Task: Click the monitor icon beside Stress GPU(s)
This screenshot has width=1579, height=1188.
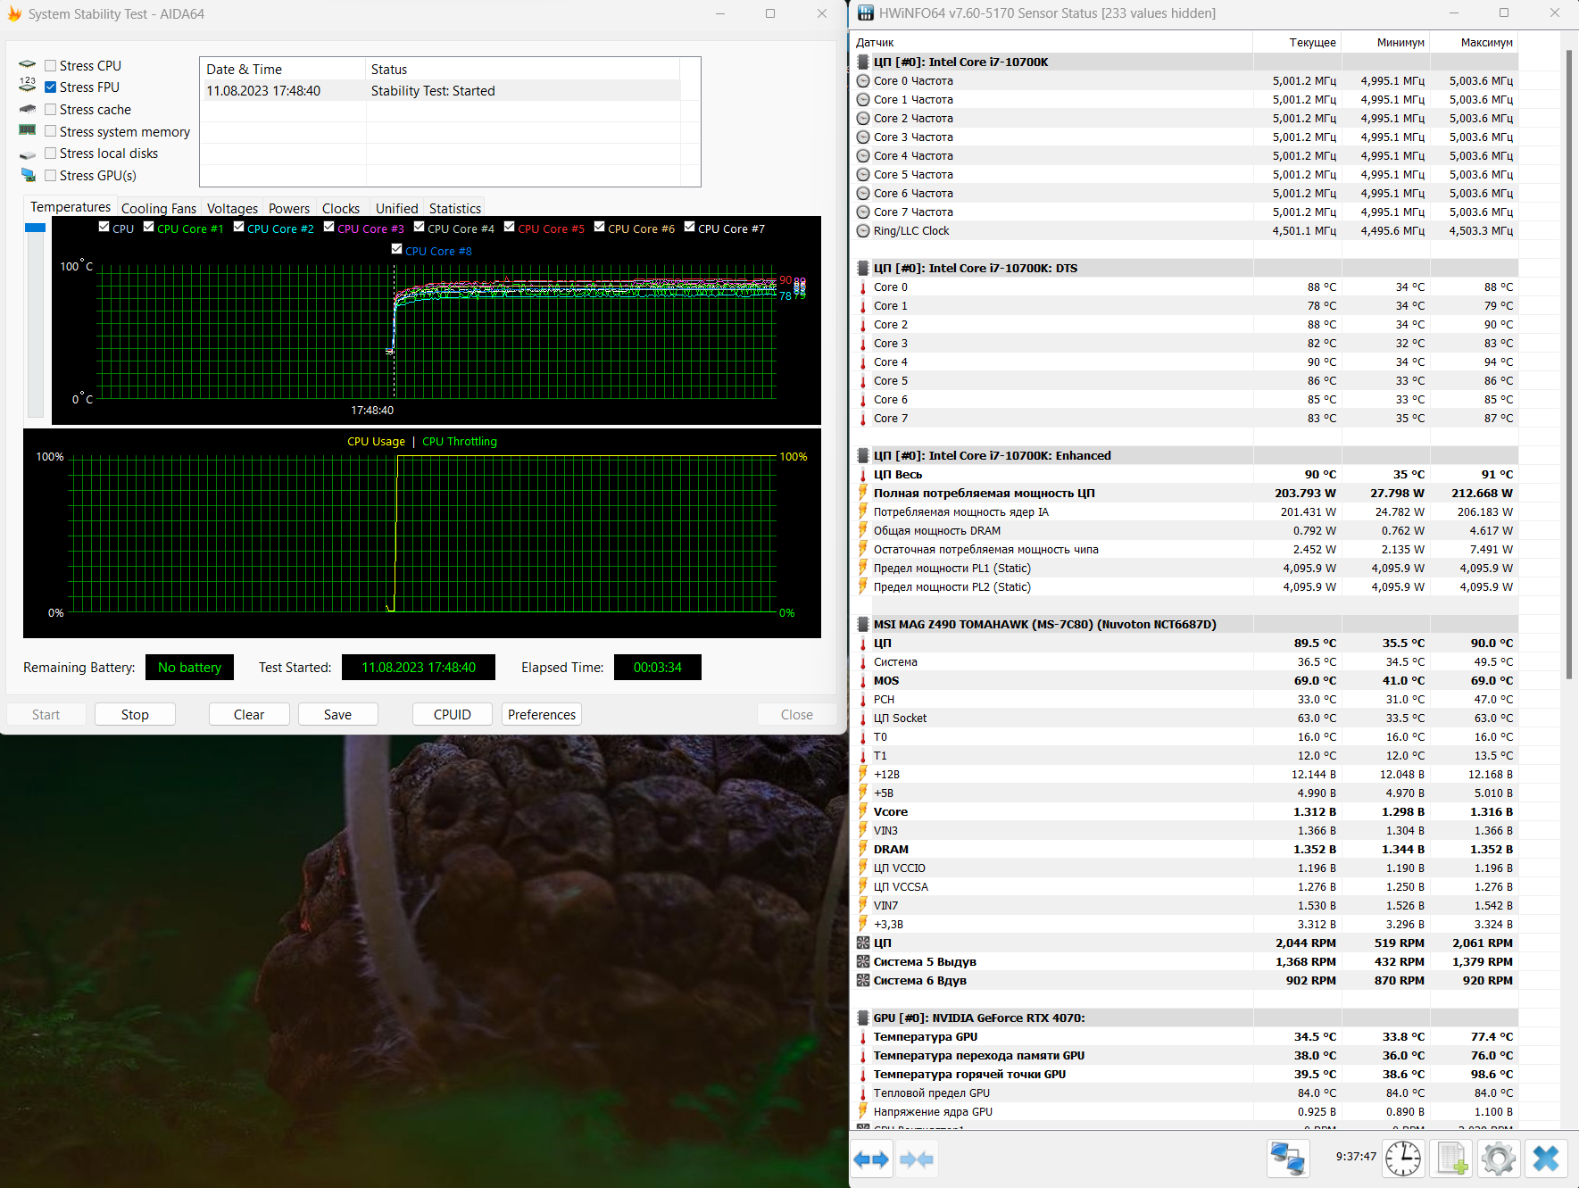Action: (28, 175)
